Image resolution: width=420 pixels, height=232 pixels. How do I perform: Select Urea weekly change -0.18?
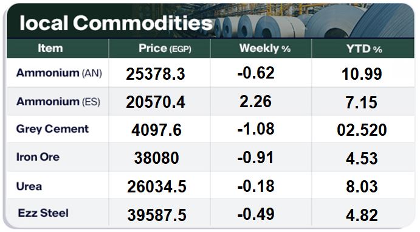click(256, 186)
